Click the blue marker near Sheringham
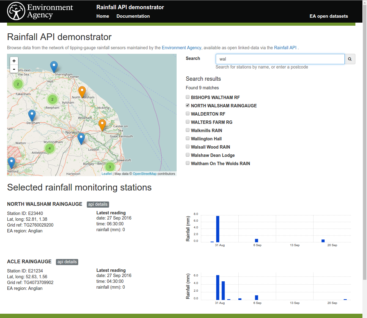The height and width of the screenshot is (318, 367). pos(54,65)
